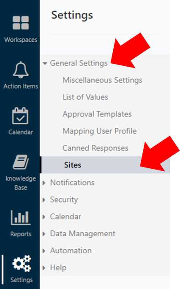Open List of Values
This screenshot has height=289, width=180.
[x=85, y=97]
